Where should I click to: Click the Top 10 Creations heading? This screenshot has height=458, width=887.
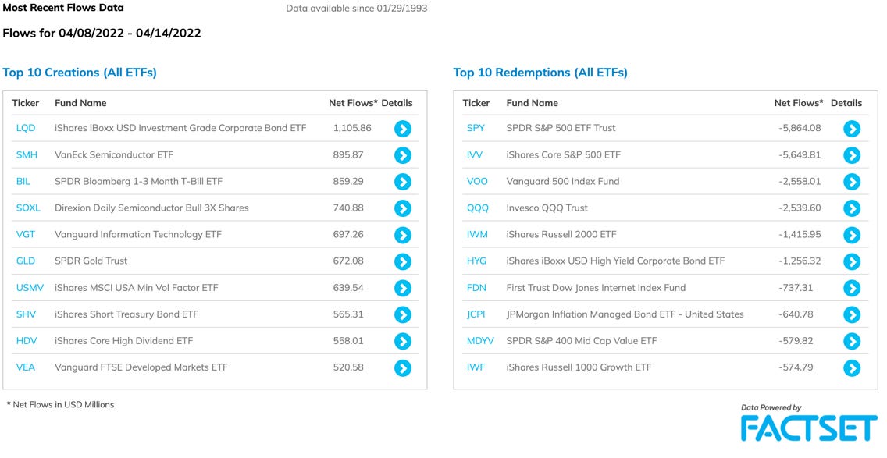(80, 73)
